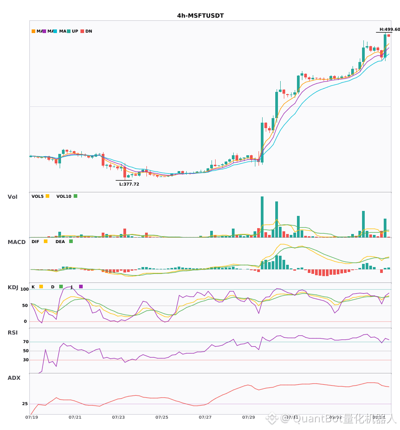
Task: Click the cyan MA legend swatch
Action: point(55,31)
